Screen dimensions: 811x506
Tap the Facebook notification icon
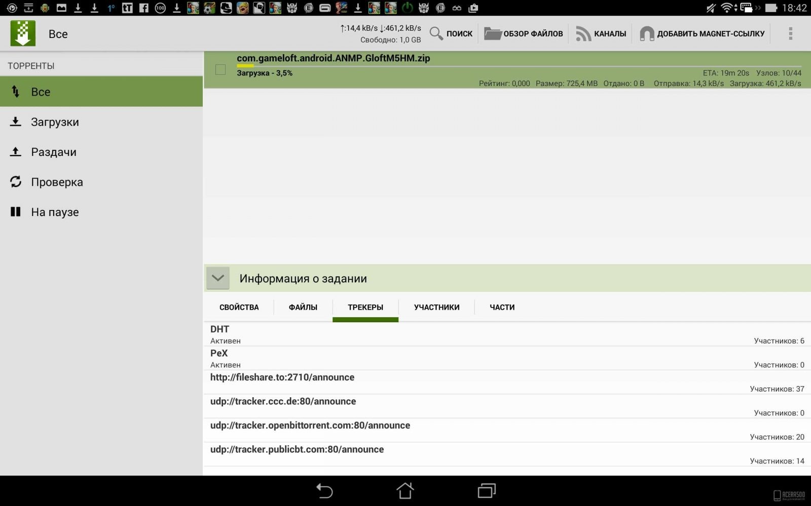(x=144, y=8)
